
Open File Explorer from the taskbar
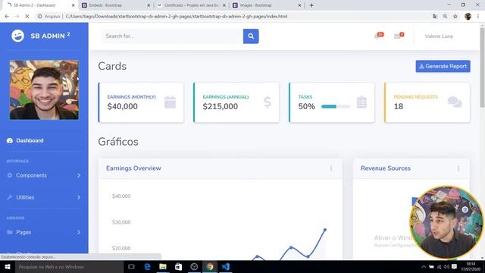point(163,266)
